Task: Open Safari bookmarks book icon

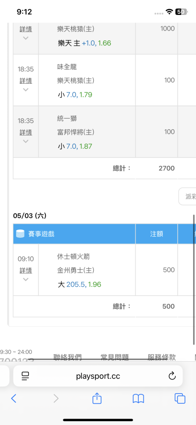Action: point(138,399)
